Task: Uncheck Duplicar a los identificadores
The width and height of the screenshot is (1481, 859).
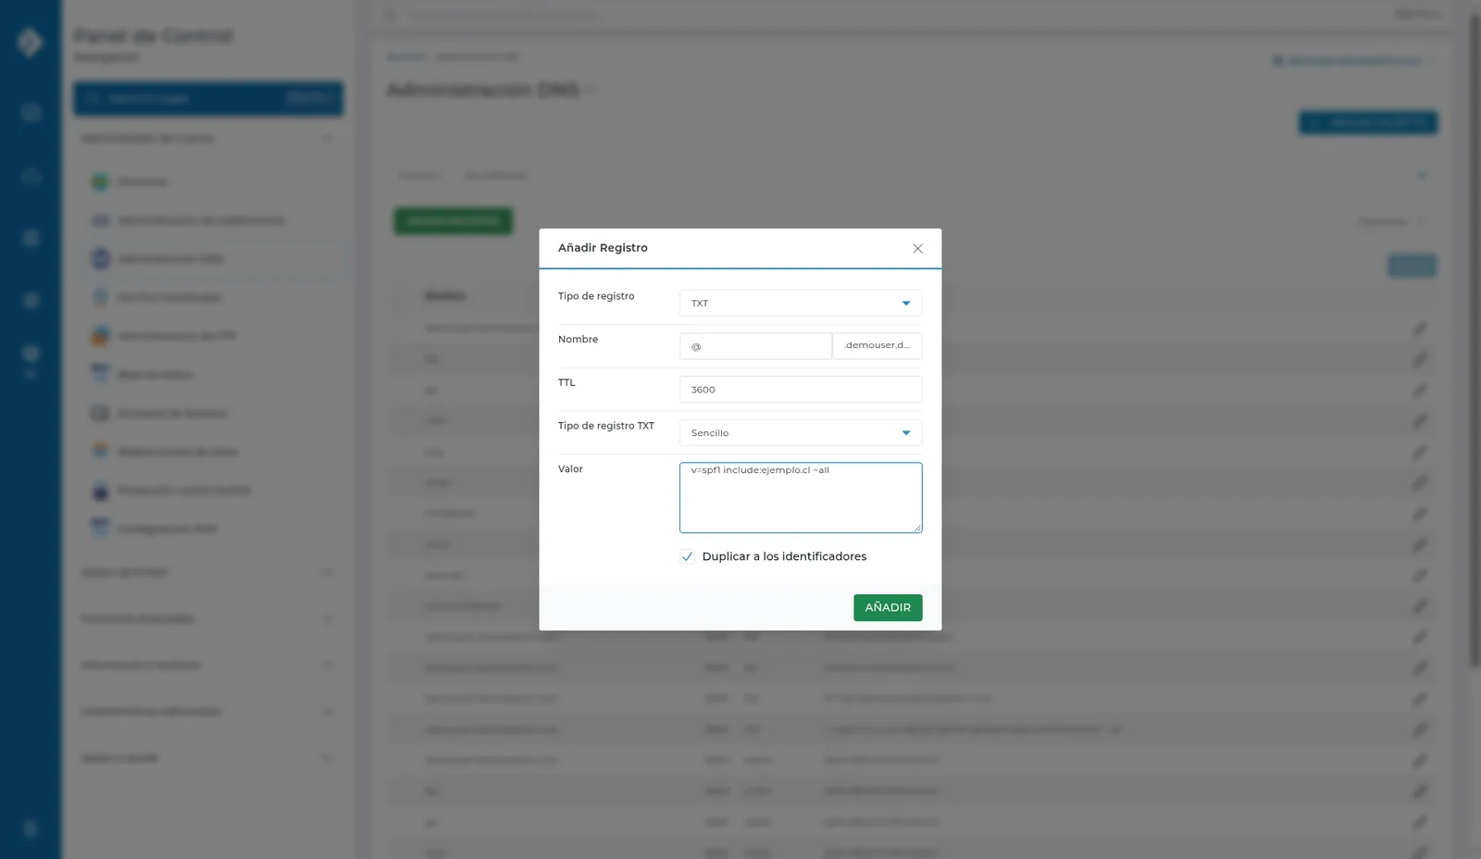Action: click(x=687, y=556)
